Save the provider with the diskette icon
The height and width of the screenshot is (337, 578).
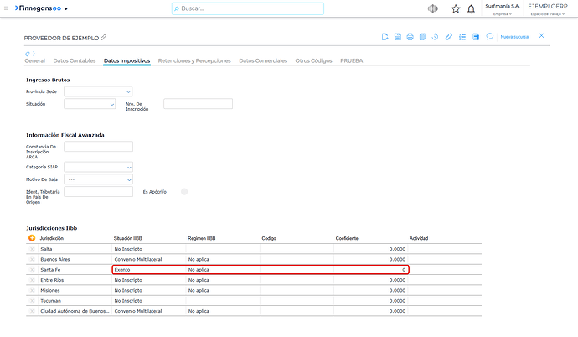tap(397, 37)
